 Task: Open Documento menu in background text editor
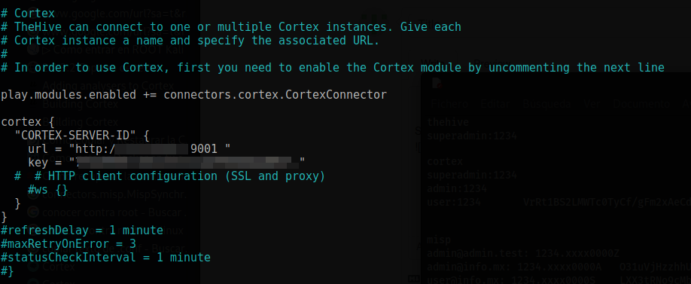coord(641,105)
